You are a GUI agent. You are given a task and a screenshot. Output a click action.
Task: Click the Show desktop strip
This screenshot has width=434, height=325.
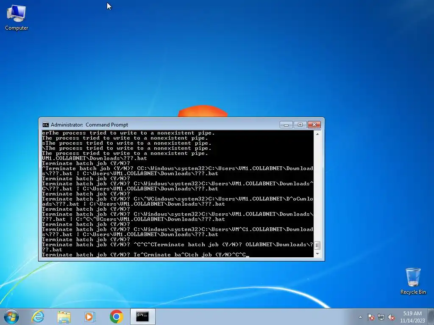pos(432,317)
